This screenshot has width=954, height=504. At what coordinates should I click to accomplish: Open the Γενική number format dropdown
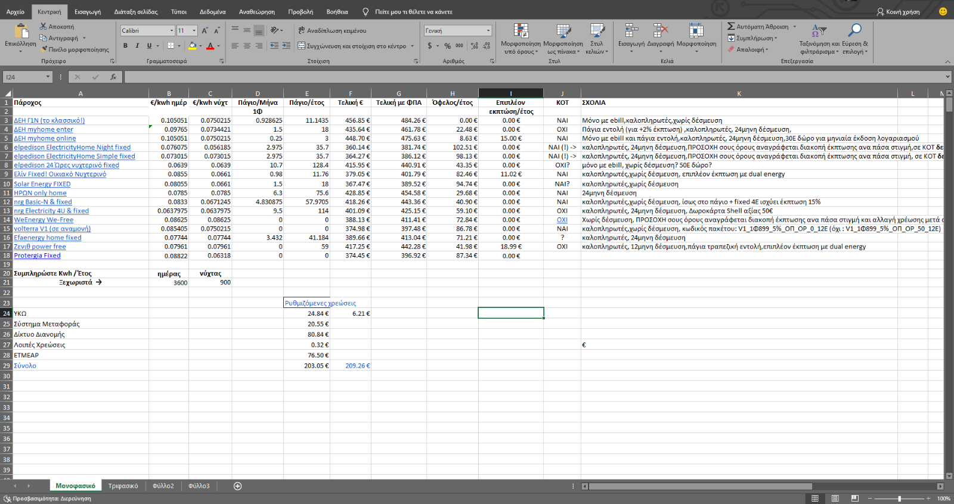click(488, 30)
